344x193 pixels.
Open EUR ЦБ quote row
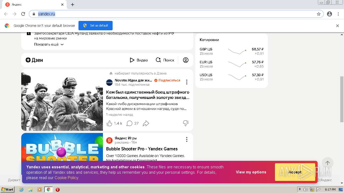pos(232,64)
